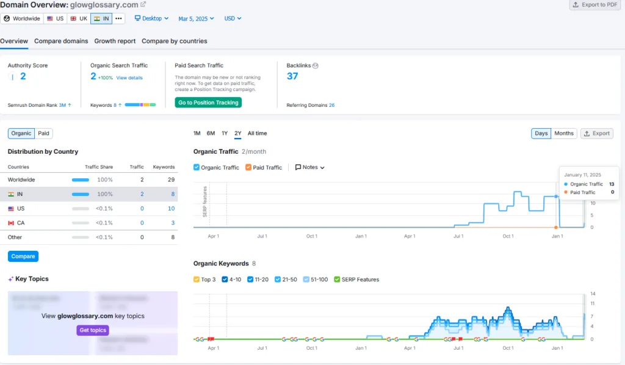Open the Growth report tab
625x365 pixels.
click(x=115, y=41)
